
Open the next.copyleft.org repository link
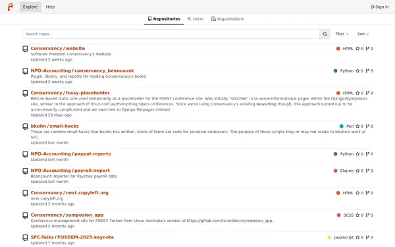tap(87, 192)
